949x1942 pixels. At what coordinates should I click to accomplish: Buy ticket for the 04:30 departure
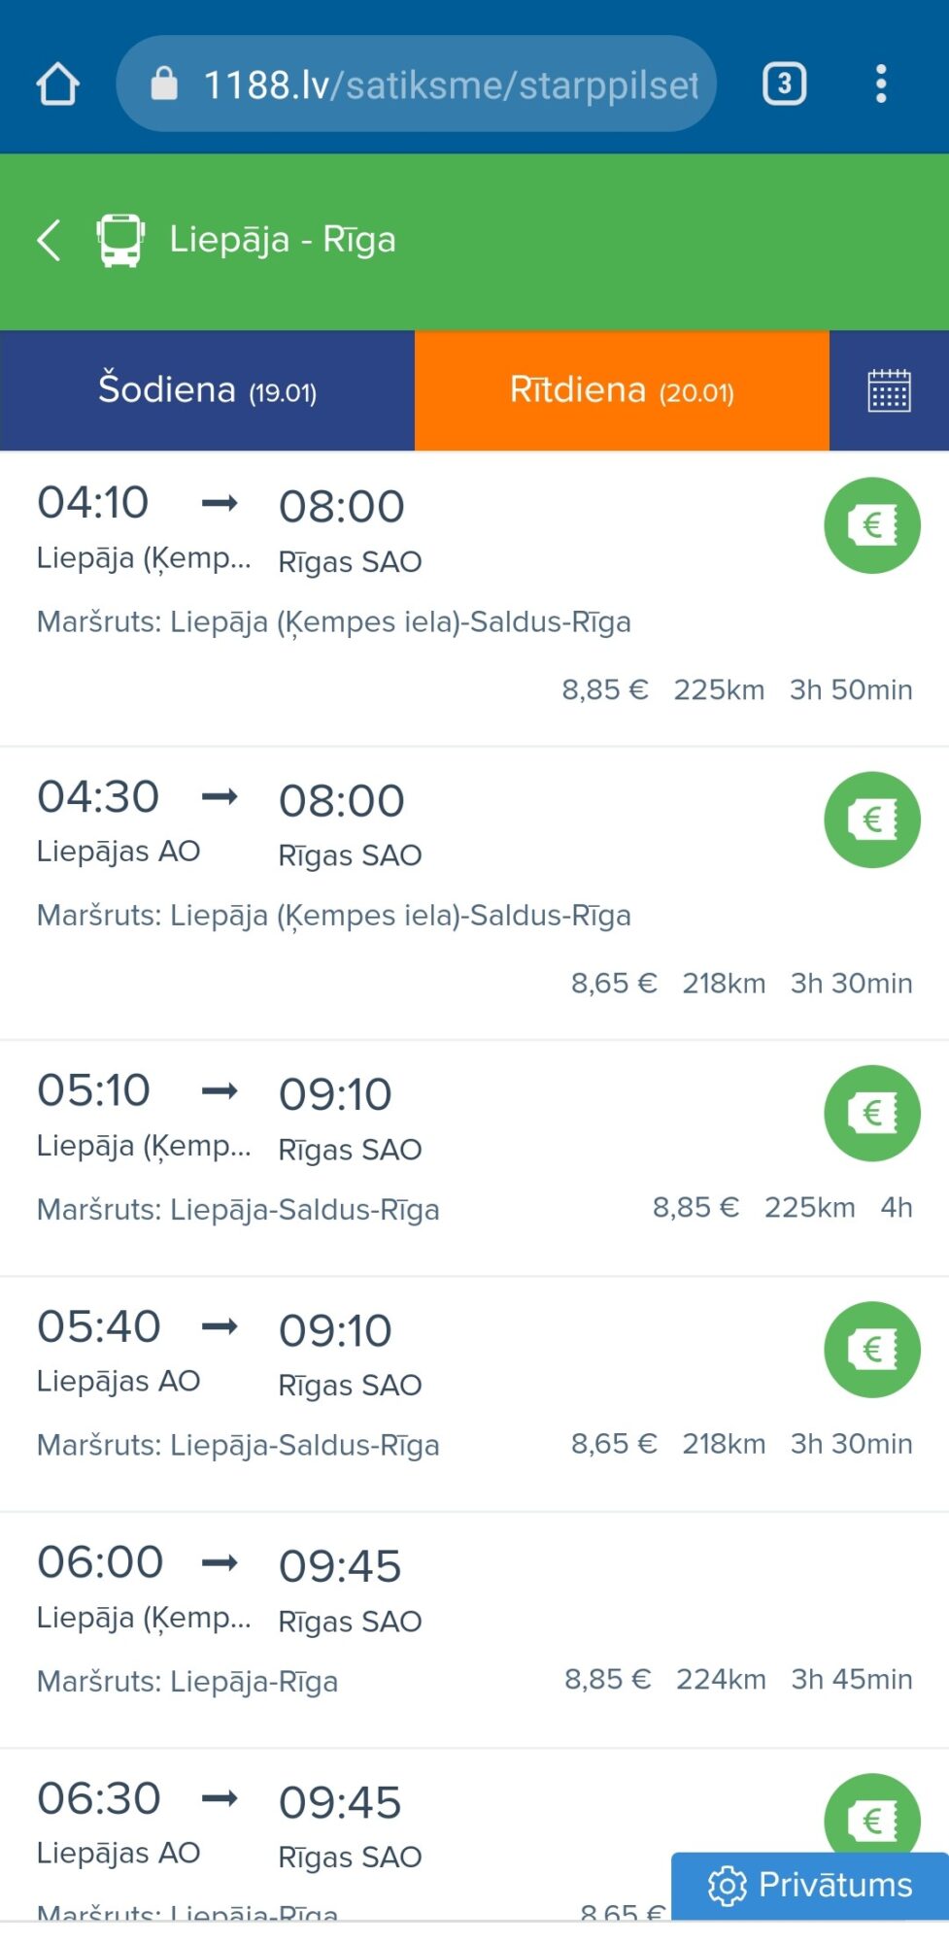(x=872, y=820)
